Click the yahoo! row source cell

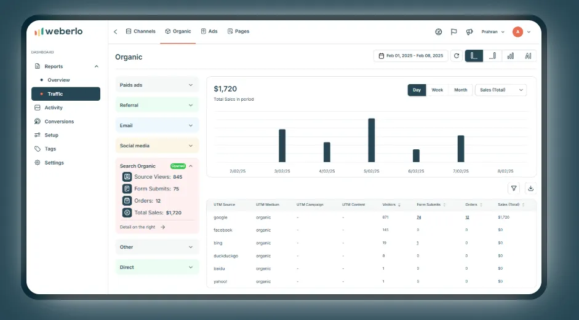[220, 282]
